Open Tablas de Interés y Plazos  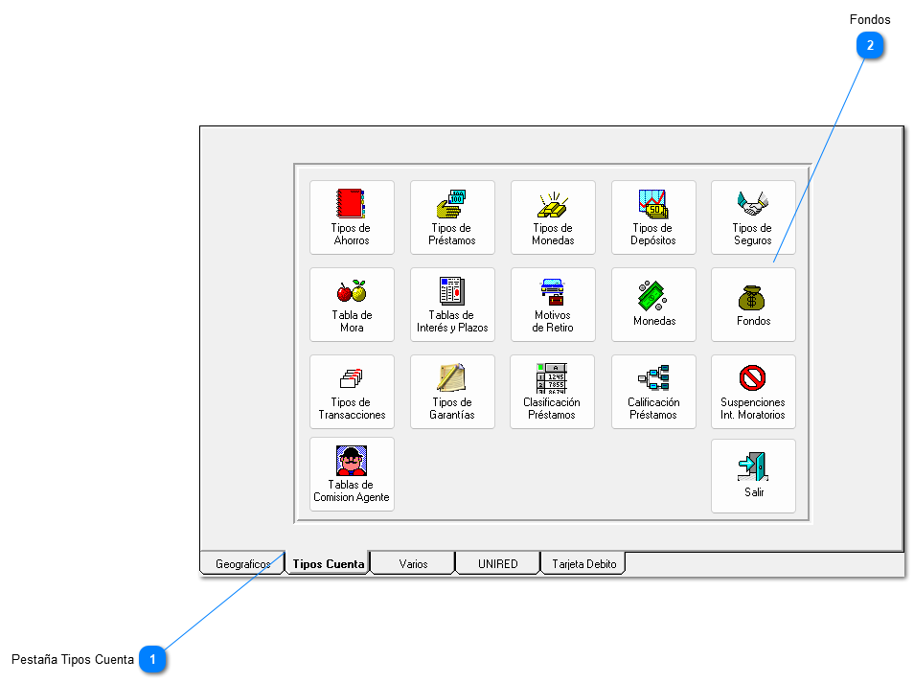pos(452,304)
